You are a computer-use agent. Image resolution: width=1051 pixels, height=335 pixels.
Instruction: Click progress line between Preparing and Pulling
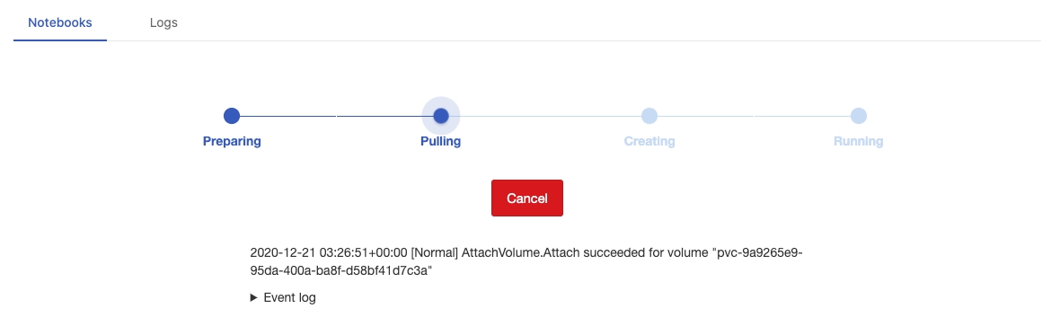pos(336,116)
